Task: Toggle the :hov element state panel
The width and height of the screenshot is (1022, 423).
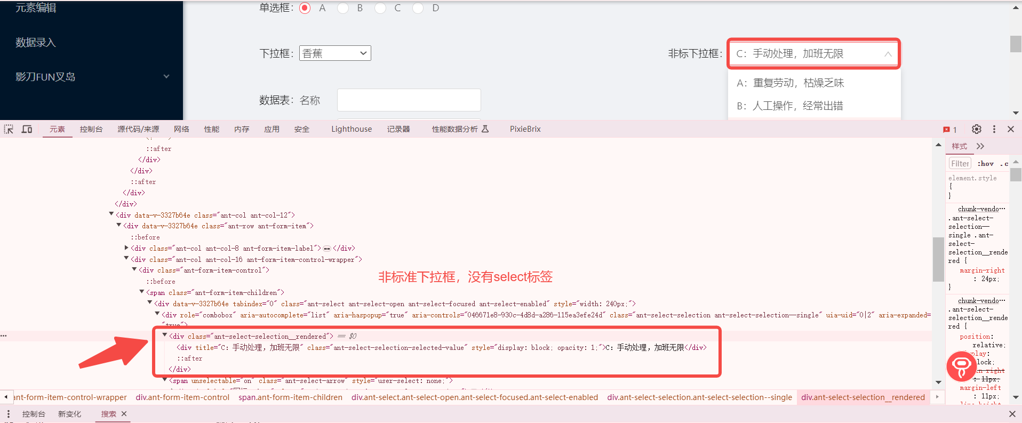Action: [986, 164]
